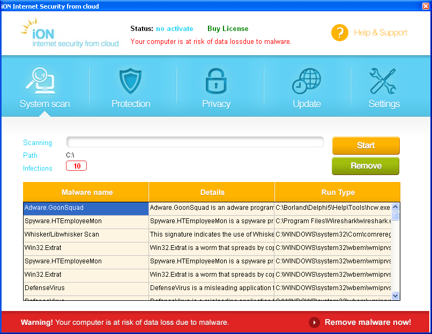Screen dimensions: 432x334
Task: Click the arrow icon beside Remove malware now
Action: (314, 322)
